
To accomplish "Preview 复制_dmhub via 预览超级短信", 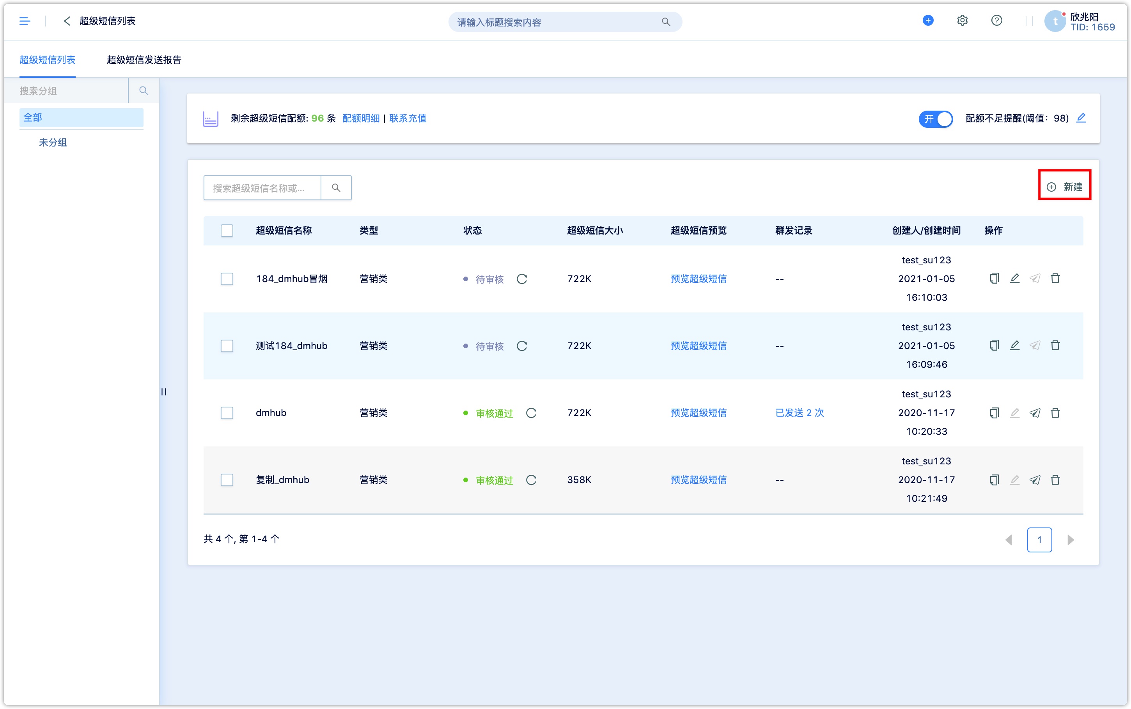I will click(x=698, y=480).
